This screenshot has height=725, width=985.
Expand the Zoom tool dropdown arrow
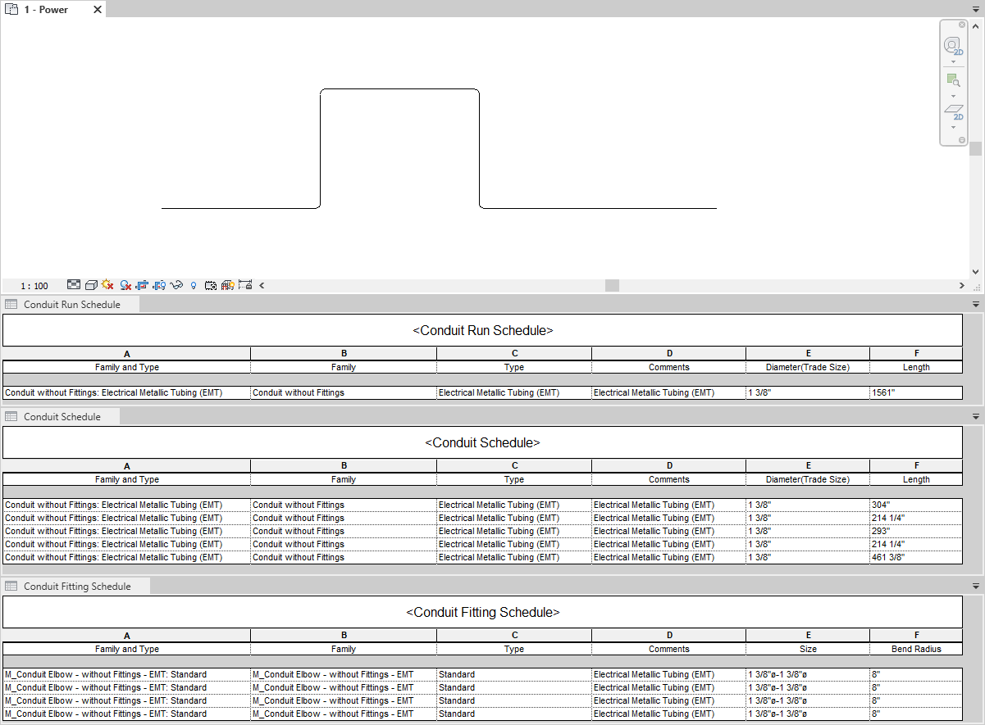[x=953, y=96]
